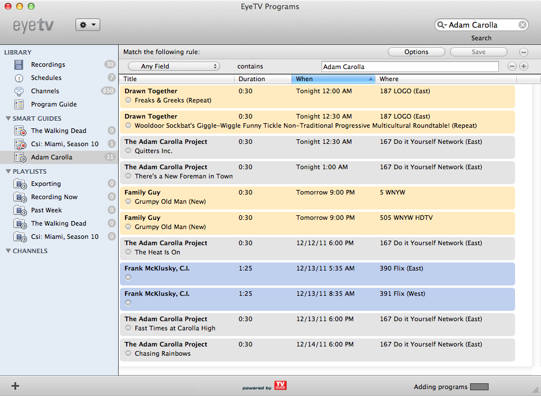The height and width of the screenshot is (396, 541).
Task: Clear the search field with the X icon
Action: pyautogui.click(x=522, y=25)
